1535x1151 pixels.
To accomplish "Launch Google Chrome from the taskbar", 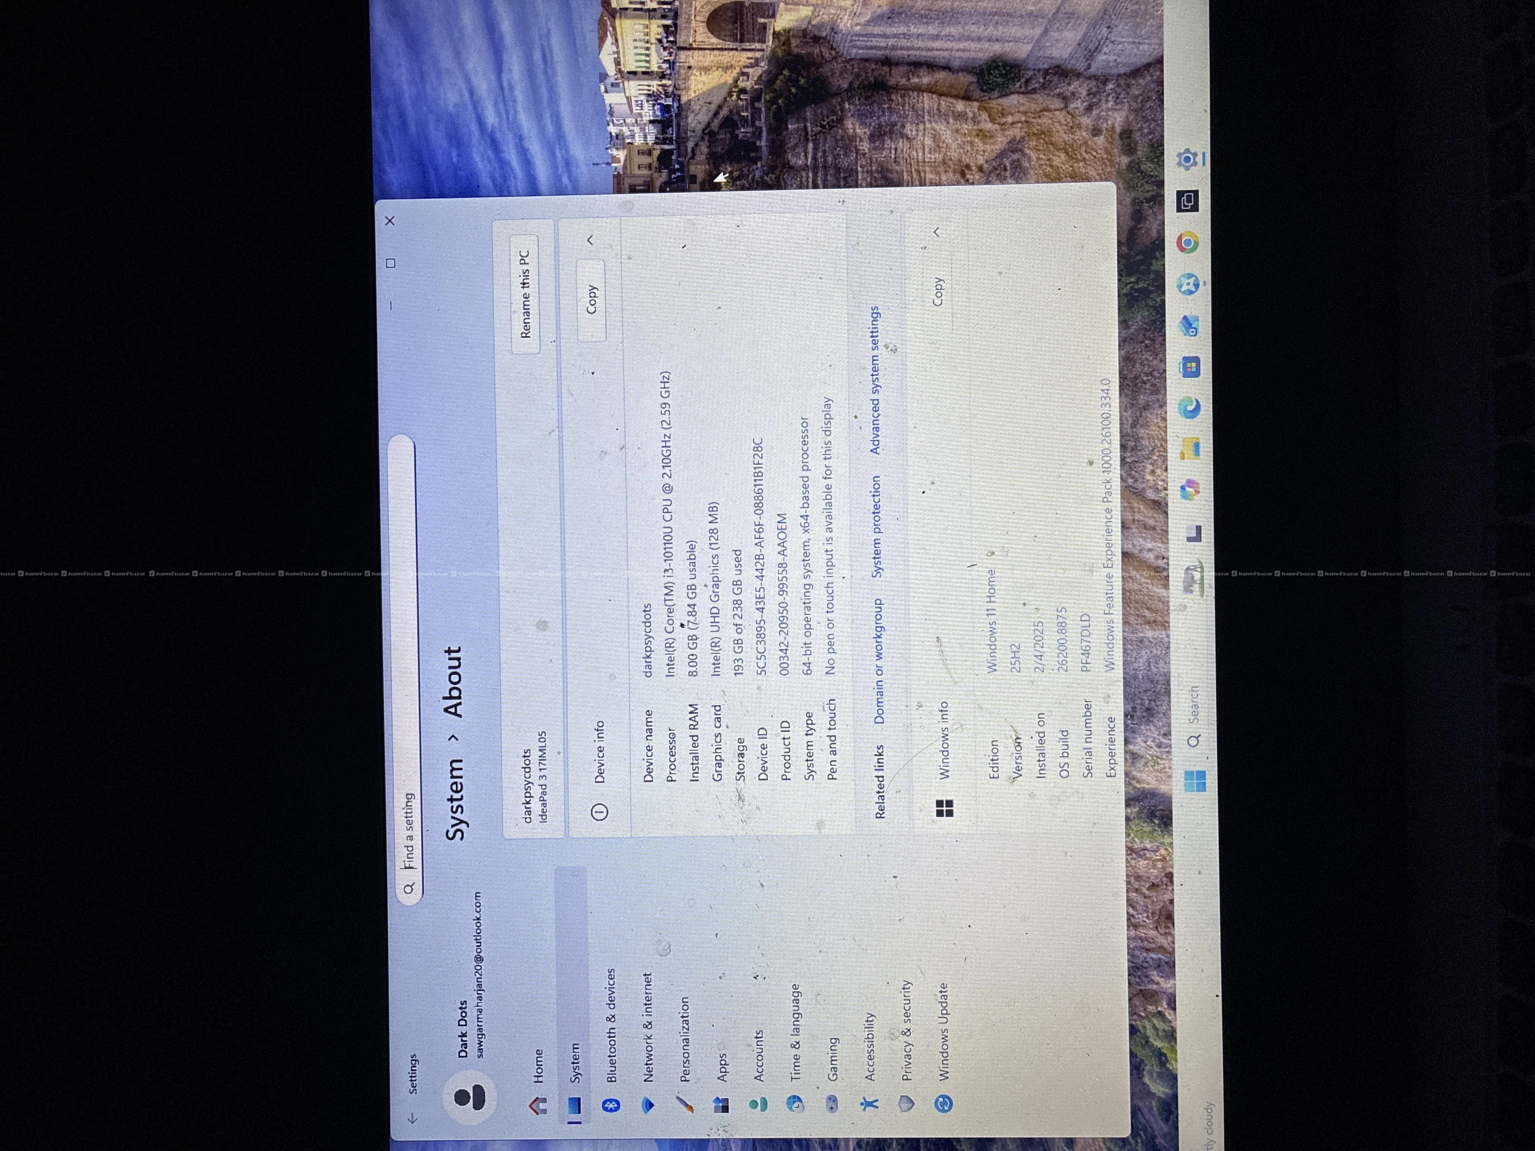I will tap(1187, 242).
